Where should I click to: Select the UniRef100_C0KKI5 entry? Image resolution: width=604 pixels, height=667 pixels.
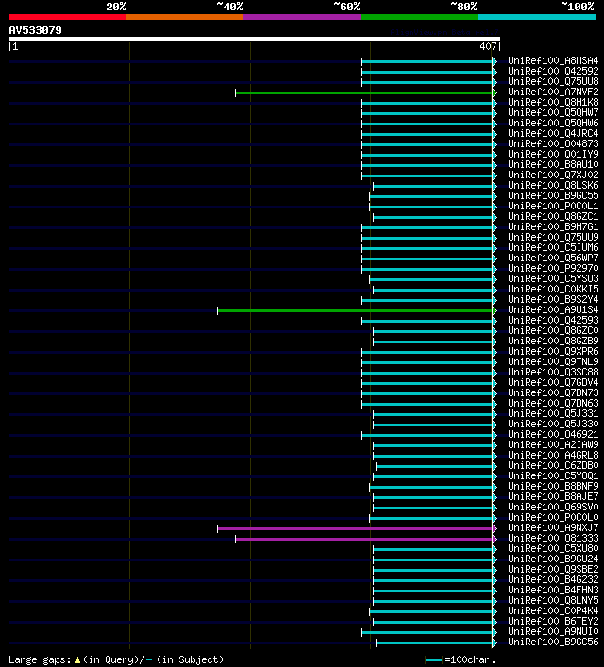553,289
